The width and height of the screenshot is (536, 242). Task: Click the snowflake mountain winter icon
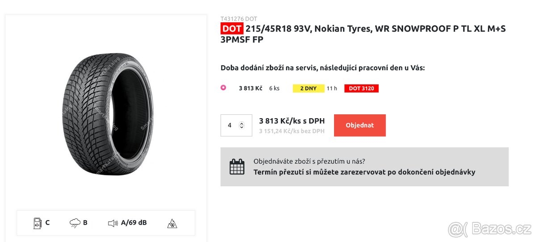tap(172, 223)
